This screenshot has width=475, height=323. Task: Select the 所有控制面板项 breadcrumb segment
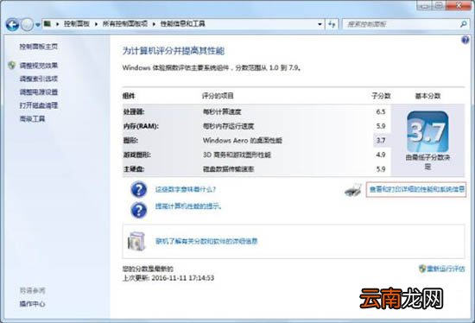tap(125, 23)
